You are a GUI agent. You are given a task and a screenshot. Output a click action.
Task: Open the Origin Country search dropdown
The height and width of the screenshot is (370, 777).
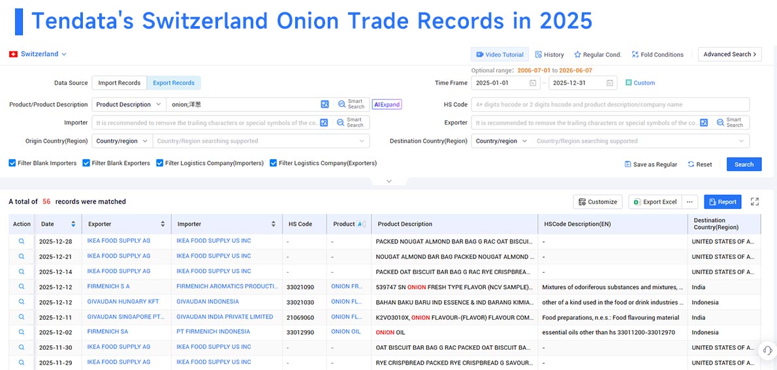[261, 141]
